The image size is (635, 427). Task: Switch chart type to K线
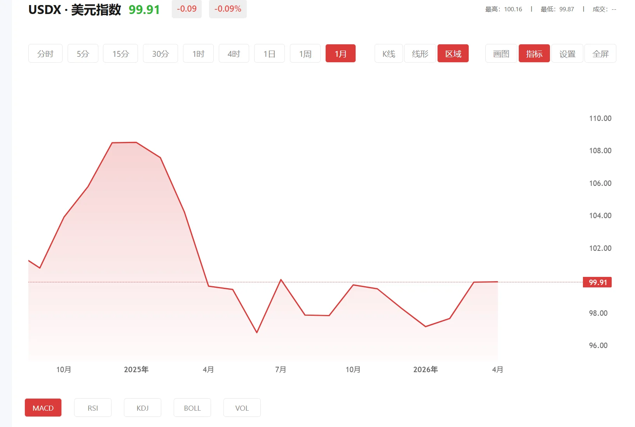point(389,54)
